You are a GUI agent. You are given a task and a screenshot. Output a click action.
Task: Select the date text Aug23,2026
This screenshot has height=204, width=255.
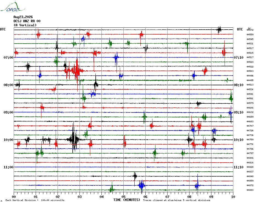23,17
